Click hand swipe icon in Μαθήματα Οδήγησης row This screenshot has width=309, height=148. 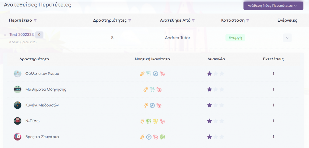click(x=152, y=89)
